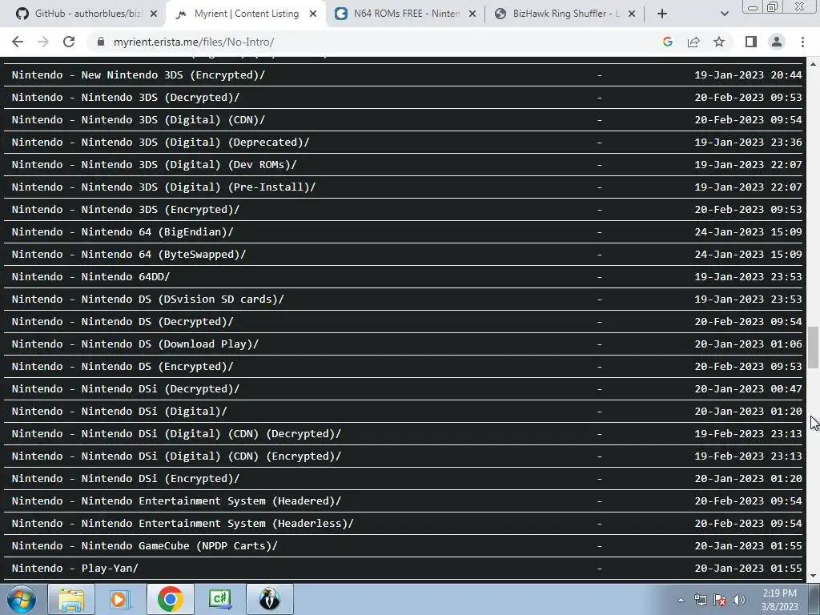Close the Myrient Content Listing tab
820x615 pixels.
(313, 14)
